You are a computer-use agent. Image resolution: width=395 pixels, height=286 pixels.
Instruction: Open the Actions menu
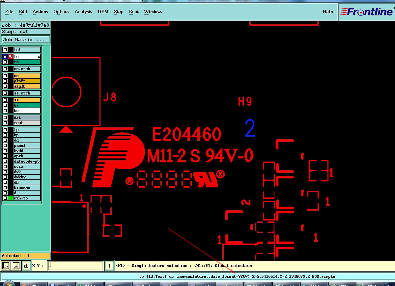(x=40, y=12)
